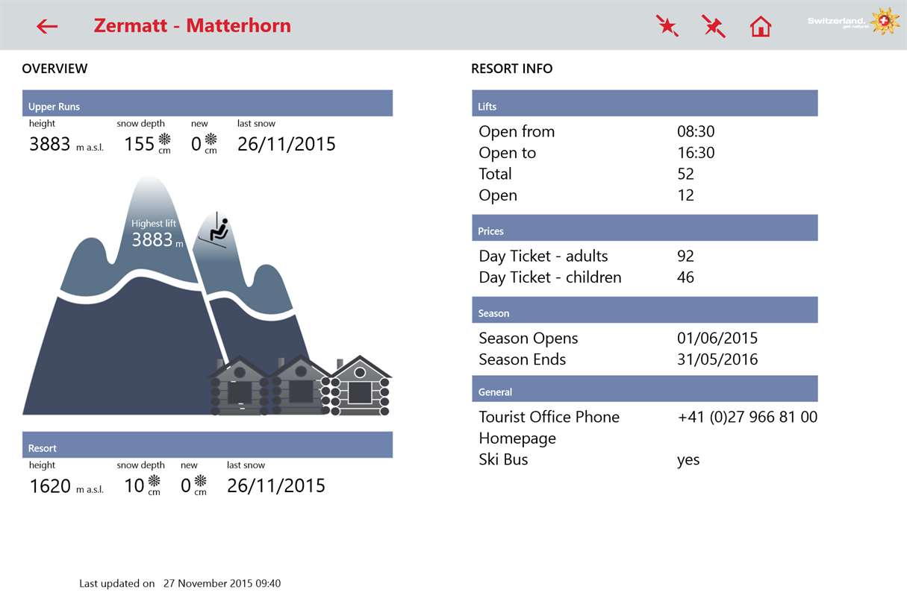Click Day Ticket - adults price 92
The height and width of the screenshot is (604, 907).
[685, 257]
